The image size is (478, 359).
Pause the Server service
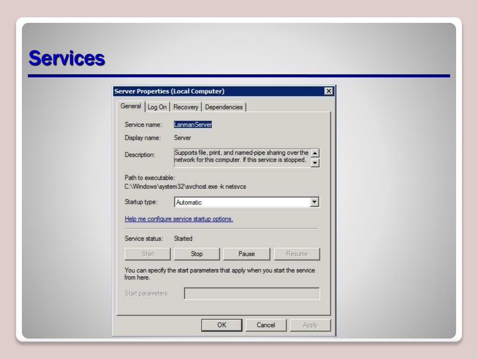246,254
